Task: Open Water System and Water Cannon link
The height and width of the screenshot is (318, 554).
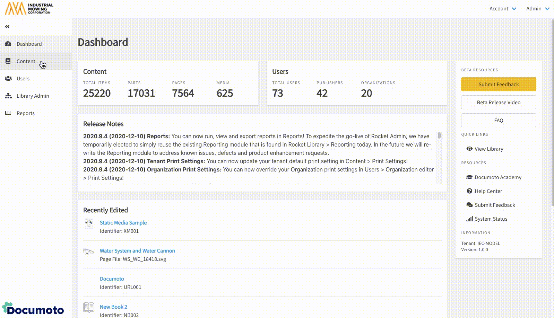Action: pos(137,251)
